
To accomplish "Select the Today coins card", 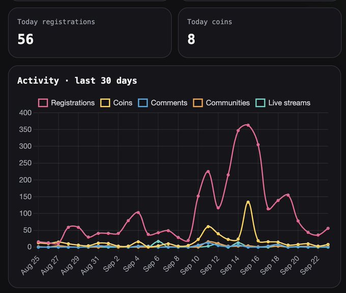I will click(259, 33).
